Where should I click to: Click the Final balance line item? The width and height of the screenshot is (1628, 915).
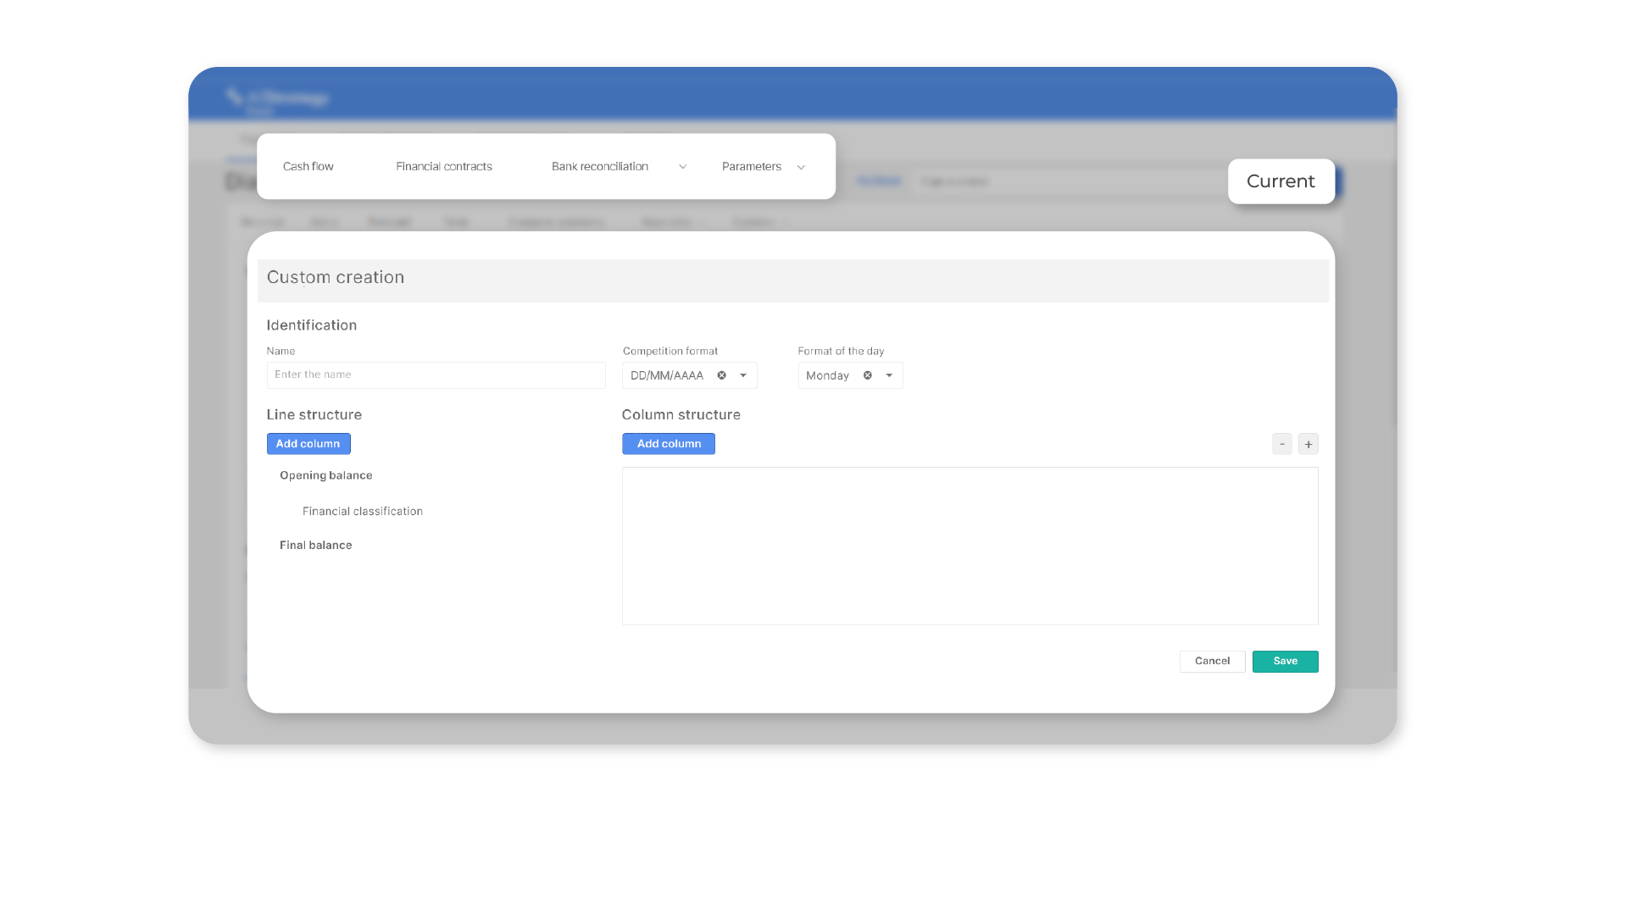316,544
